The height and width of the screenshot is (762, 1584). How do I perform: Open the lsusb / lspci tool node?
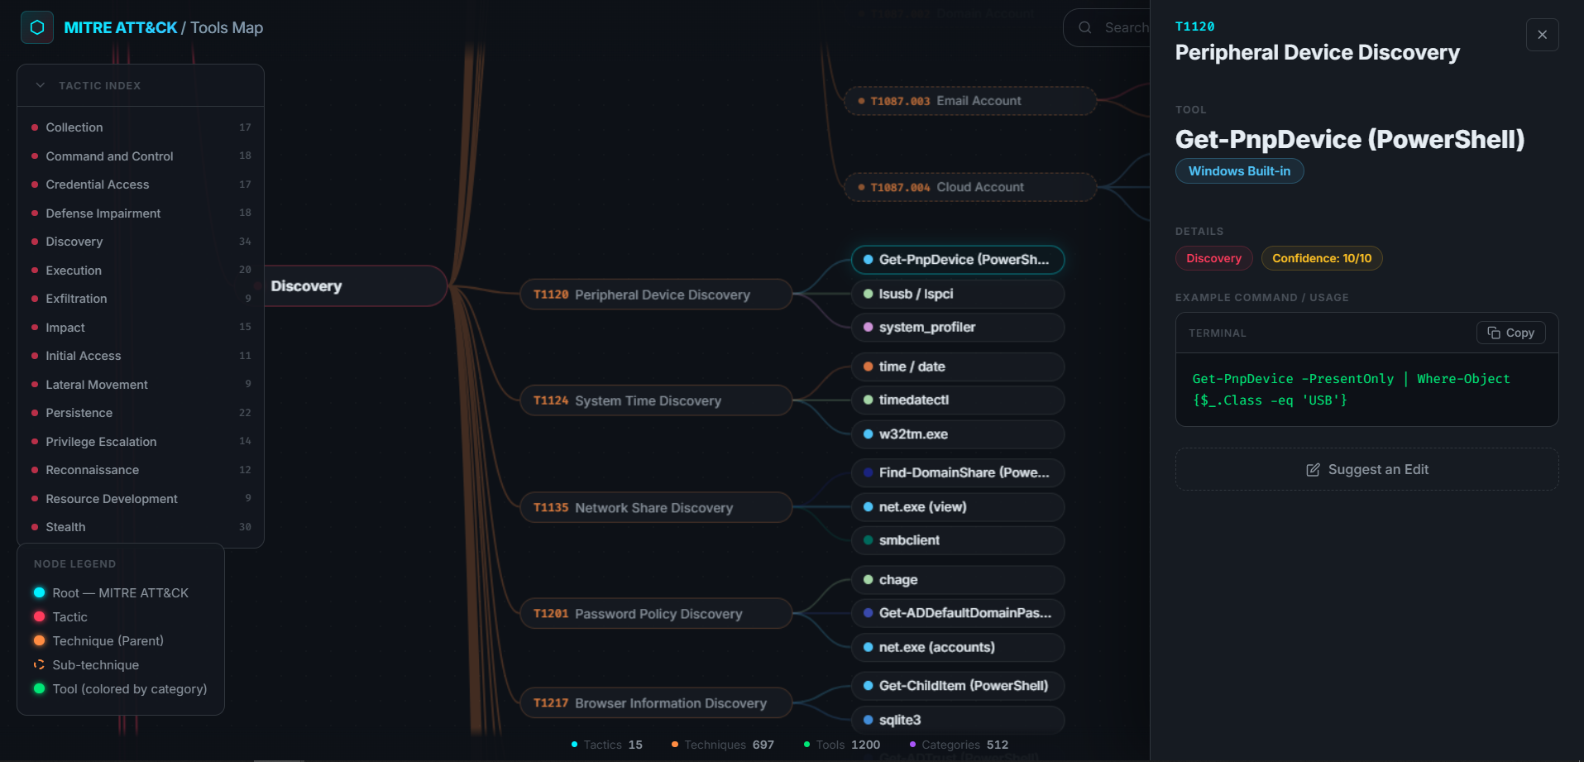click(958, 294)
